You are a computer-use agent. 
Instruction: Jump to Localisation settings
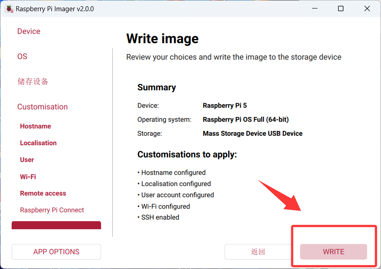pyautogui.click(x=38, y=143)
